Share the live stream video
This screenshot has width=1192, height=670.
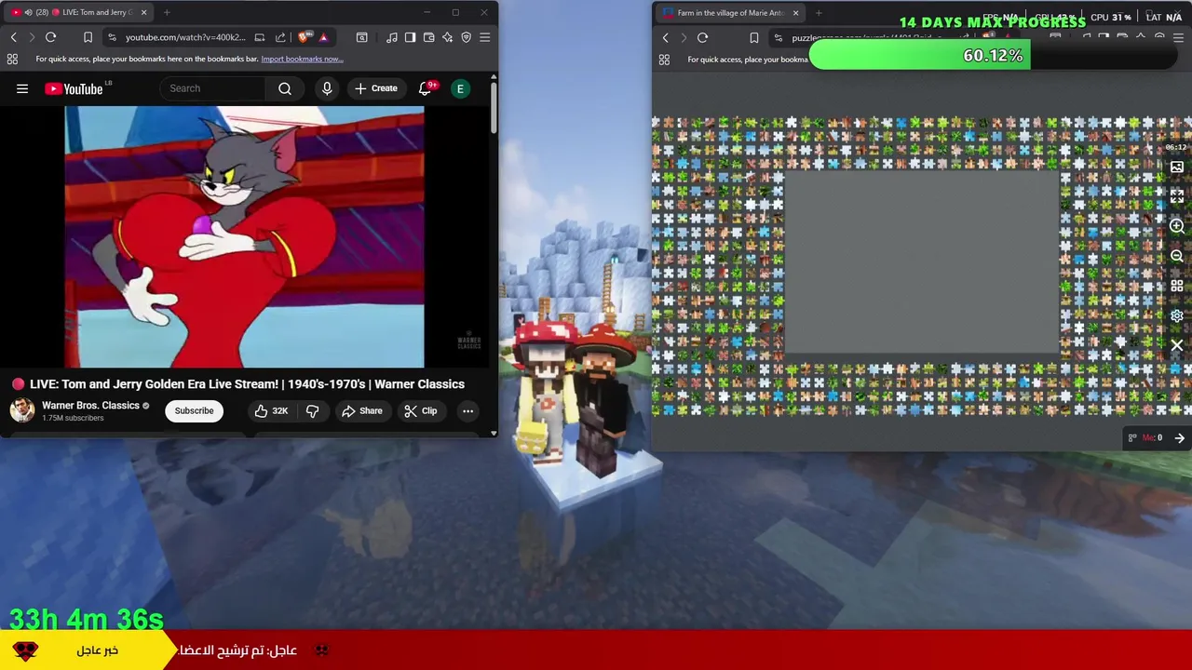(362, 410)
